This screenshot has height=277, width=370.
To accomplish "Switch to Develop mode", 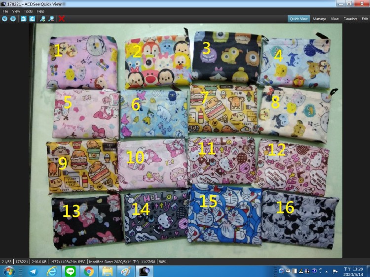I will coord(350,19).
